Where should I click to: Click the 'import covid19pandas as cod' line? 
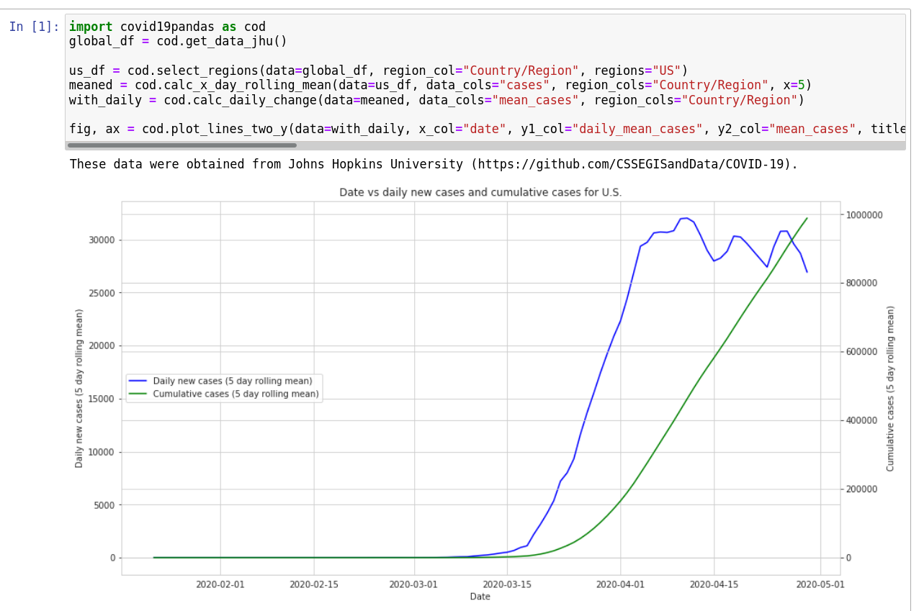167,27
